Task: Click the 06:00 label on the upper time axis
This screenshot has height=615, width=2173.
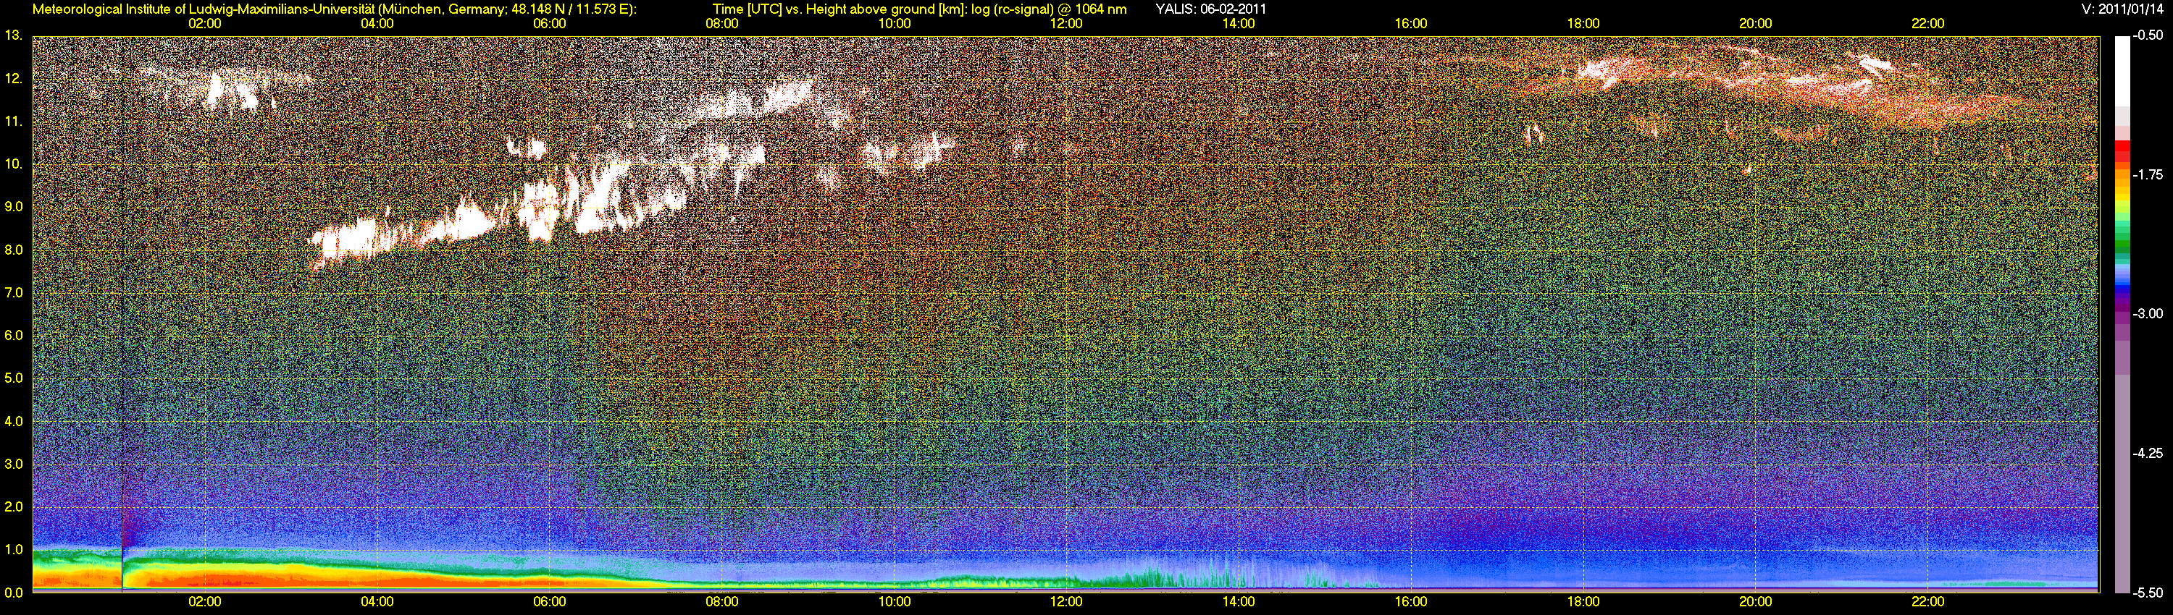Action: tap(549, 24)
